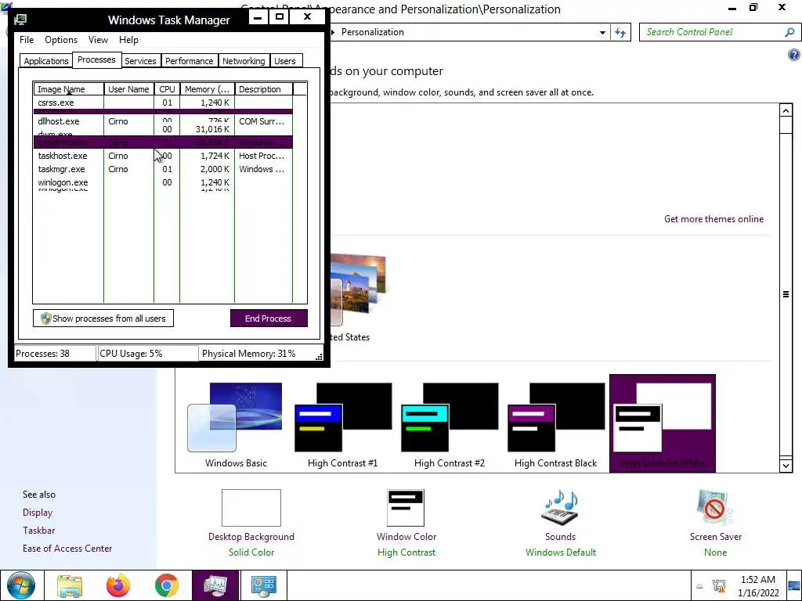Image resolution: width=802 pixels, height=601 pixels.
Task: Click the Task Manager resize grip
Action: [x=319, y=357]
